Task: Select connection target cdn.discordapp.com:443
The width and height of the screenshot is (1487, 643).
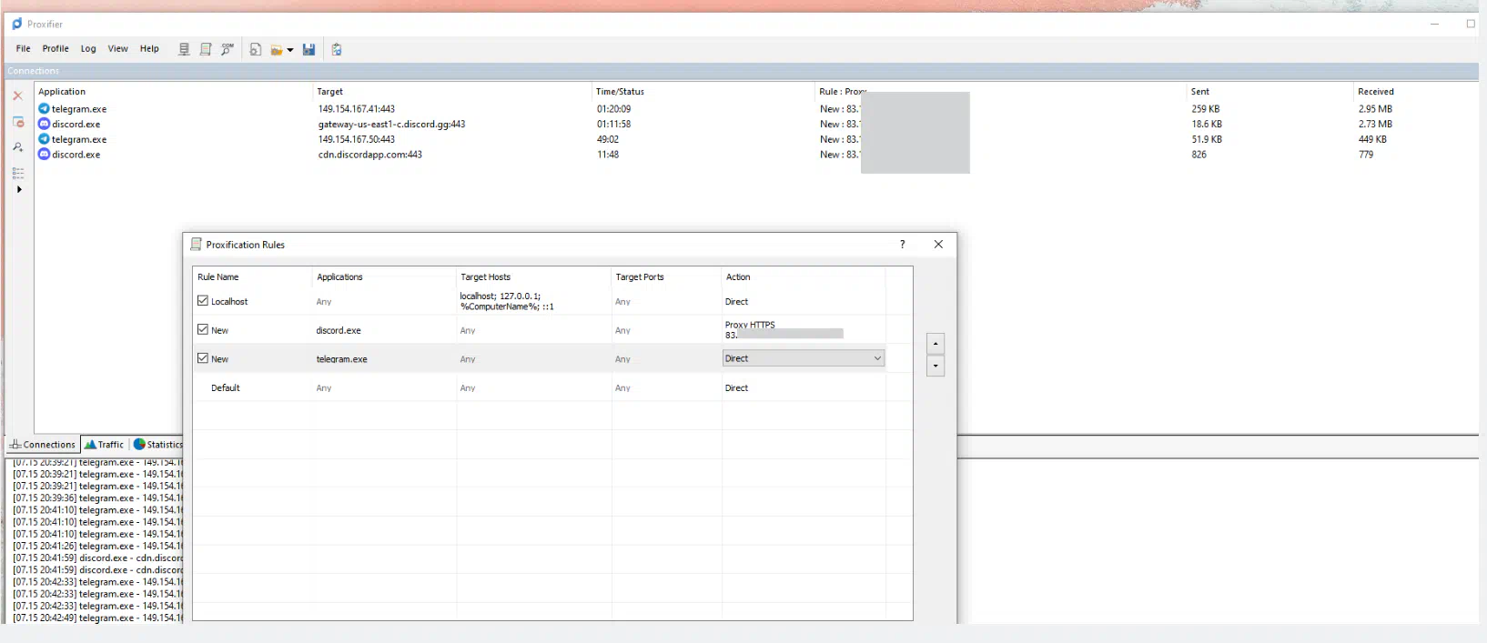Action: click(x=370, y=155)
